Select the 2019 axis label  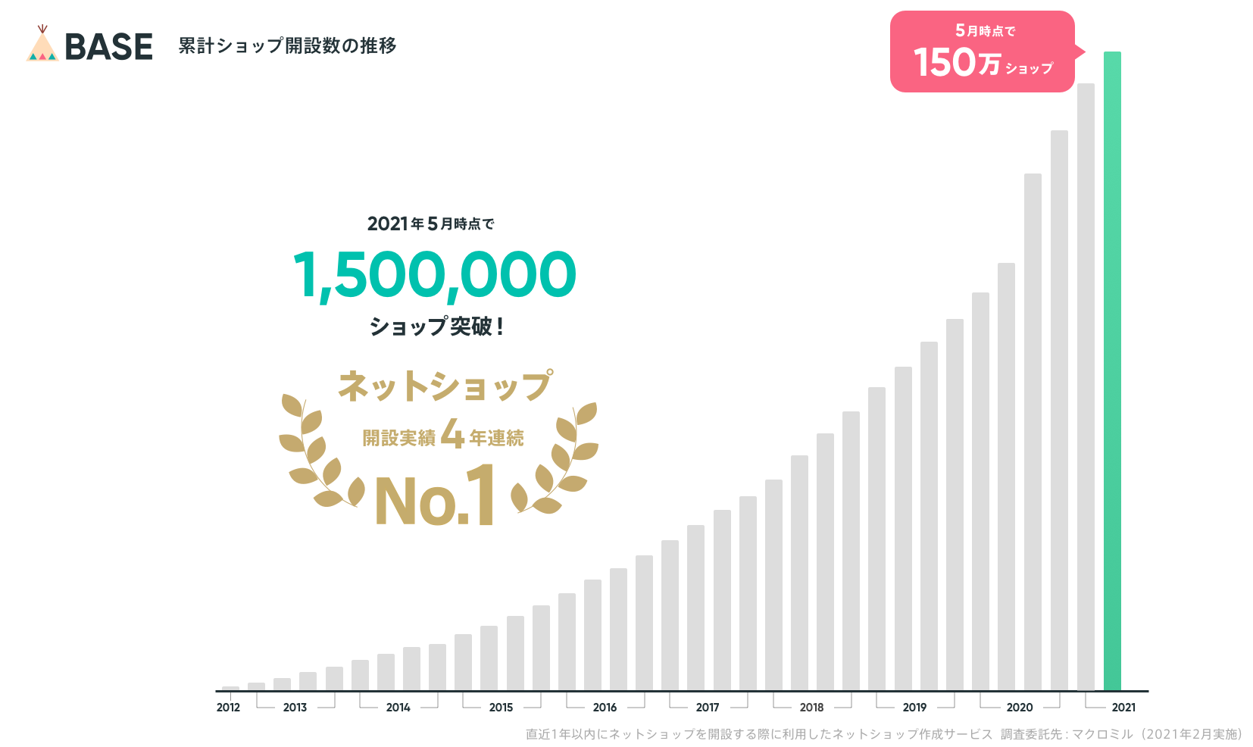(x=914, y=707)
